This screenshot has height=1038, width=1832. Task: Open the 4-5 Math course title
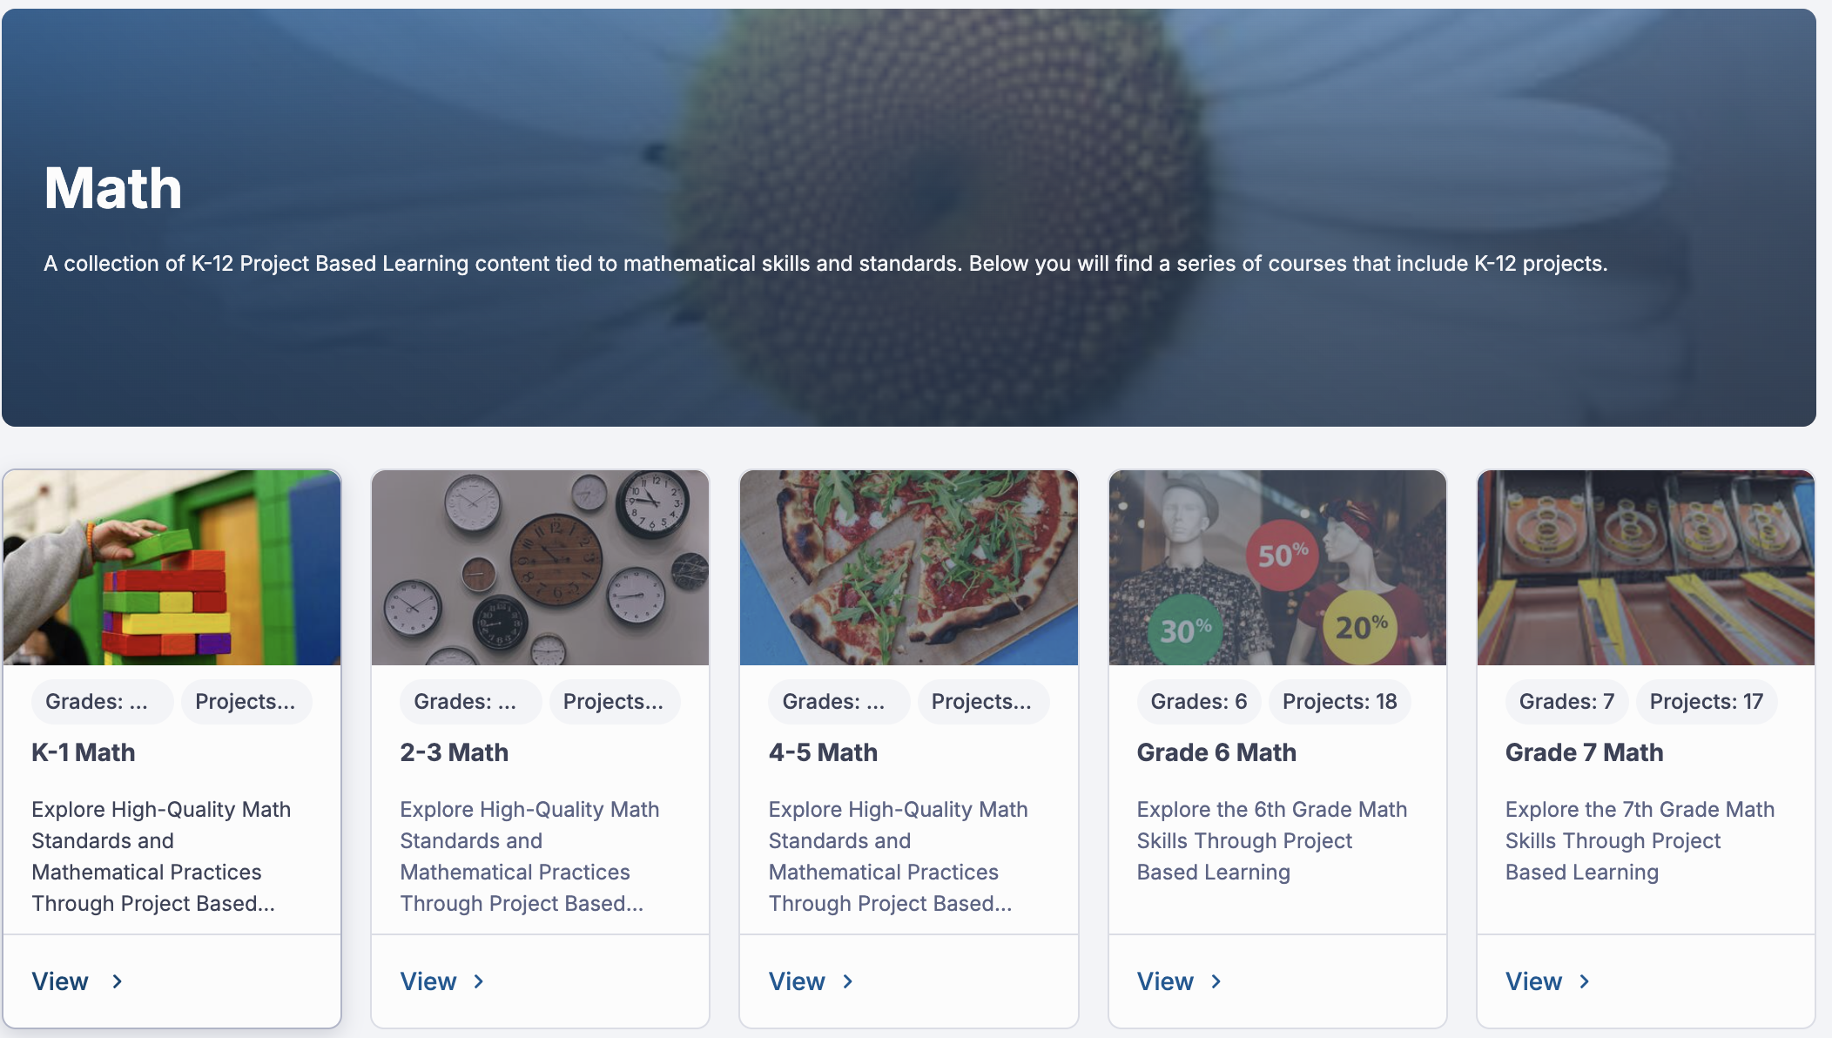click(x=823, y=752)
